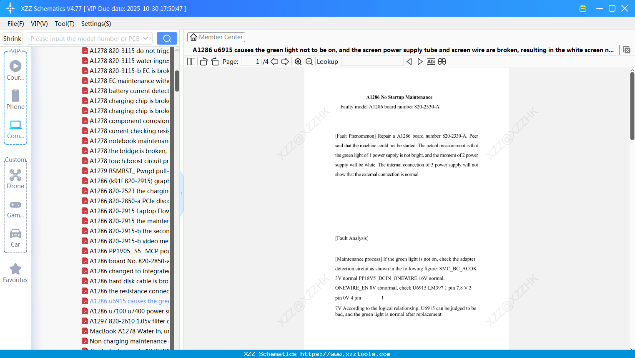
Task: Zoom out of the document
Action: 309,61
